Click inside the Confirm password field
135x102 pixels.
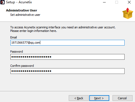[67, 71]
